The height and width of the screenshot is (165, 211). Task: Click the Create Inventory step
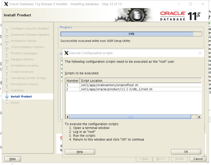click(22, 72)
